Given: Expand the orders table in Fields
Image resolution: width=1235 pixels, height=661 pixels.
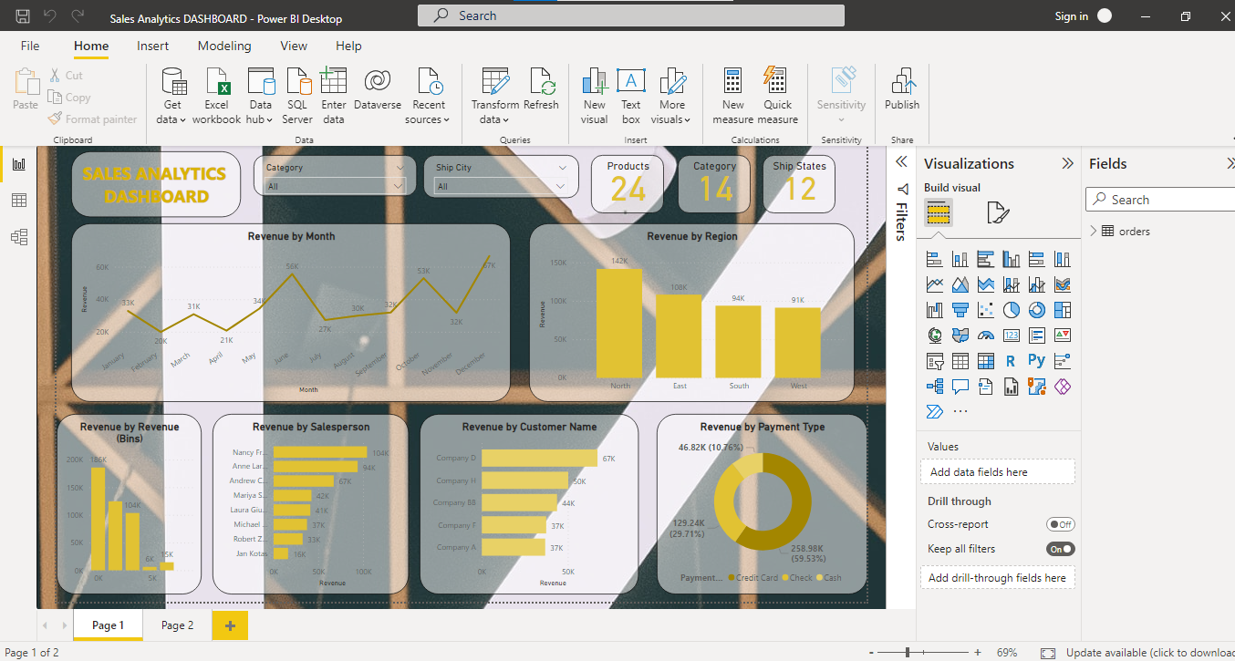Looking at the screenshot, I should point(1094,231).
